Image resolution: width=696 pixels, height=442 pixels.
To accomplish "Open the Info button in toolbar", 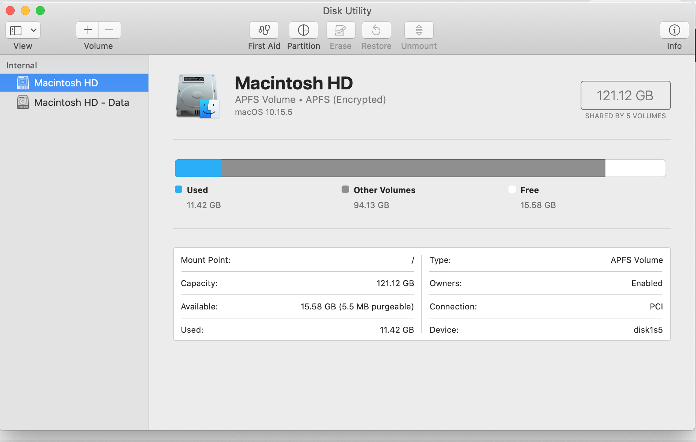I will pos(674,30).
